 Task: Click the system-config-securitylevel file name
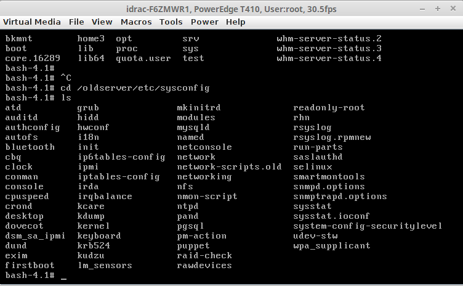click(368, 226)
